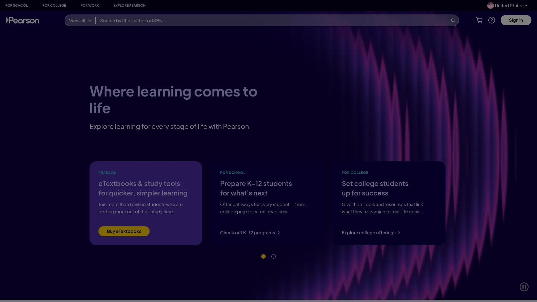Open the FOR SCHOOL menu
537x302 pixels.
(x=17, y=5)
